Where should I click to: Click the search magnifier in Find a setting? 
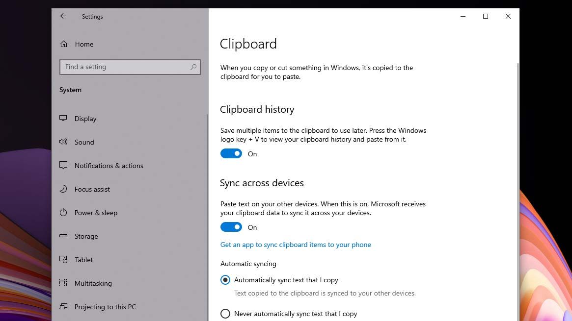193,67
